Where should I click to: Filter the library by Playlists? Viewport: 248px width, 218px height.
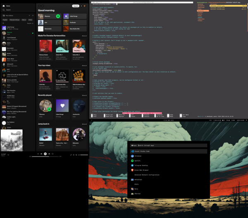point(5,20)
